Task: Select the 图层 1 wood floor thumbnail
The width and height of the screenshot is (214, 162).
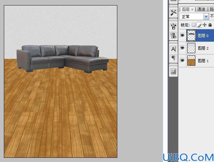Action: 191,60
